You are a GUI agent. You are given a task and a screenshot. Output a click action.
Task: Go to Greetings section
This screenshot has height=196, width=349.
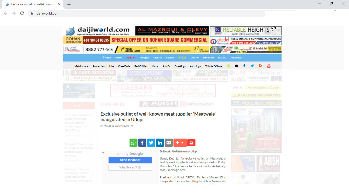click(180, 66)
